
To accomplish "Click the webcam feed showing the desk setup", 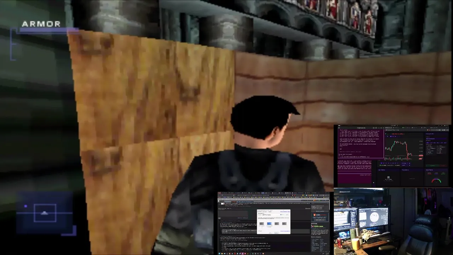I will point(393,222).
